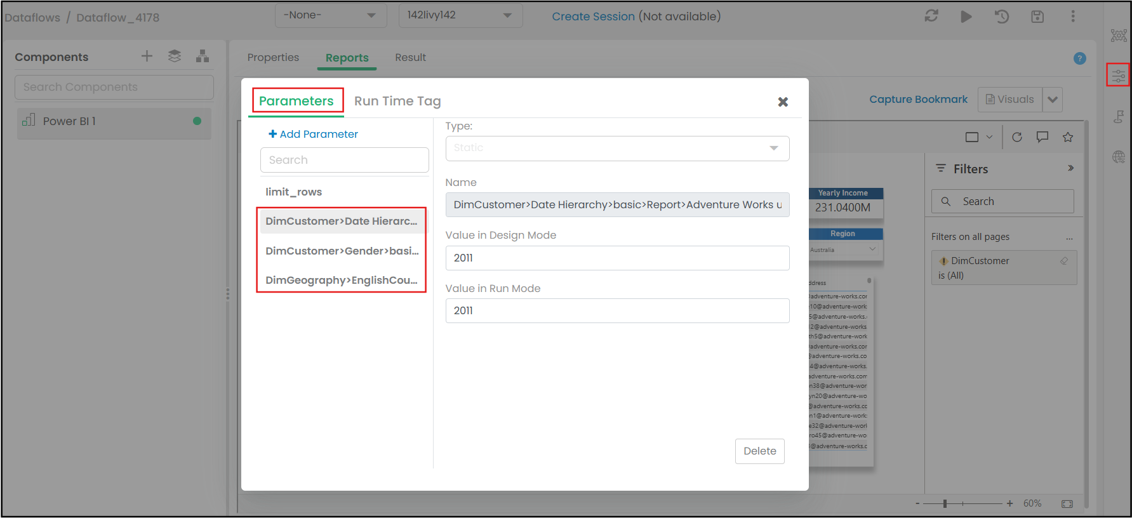Click the add component plus icon

147,56
